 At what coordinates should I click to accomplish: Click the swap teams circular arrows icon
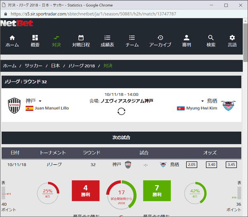click(121, 111)
